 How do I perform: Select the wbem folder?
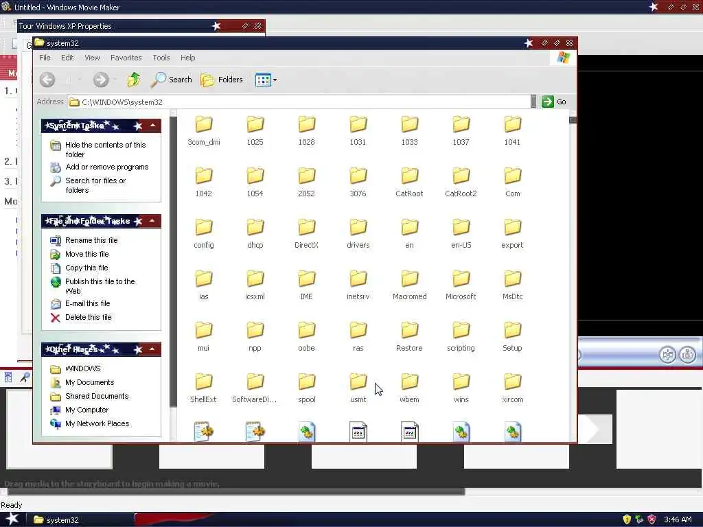[409, 388]
